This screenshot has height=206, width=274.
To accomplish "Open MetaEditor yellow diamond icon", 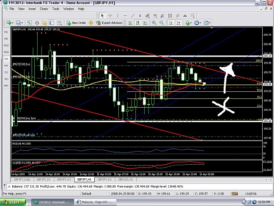I will (x=91, y=23).
